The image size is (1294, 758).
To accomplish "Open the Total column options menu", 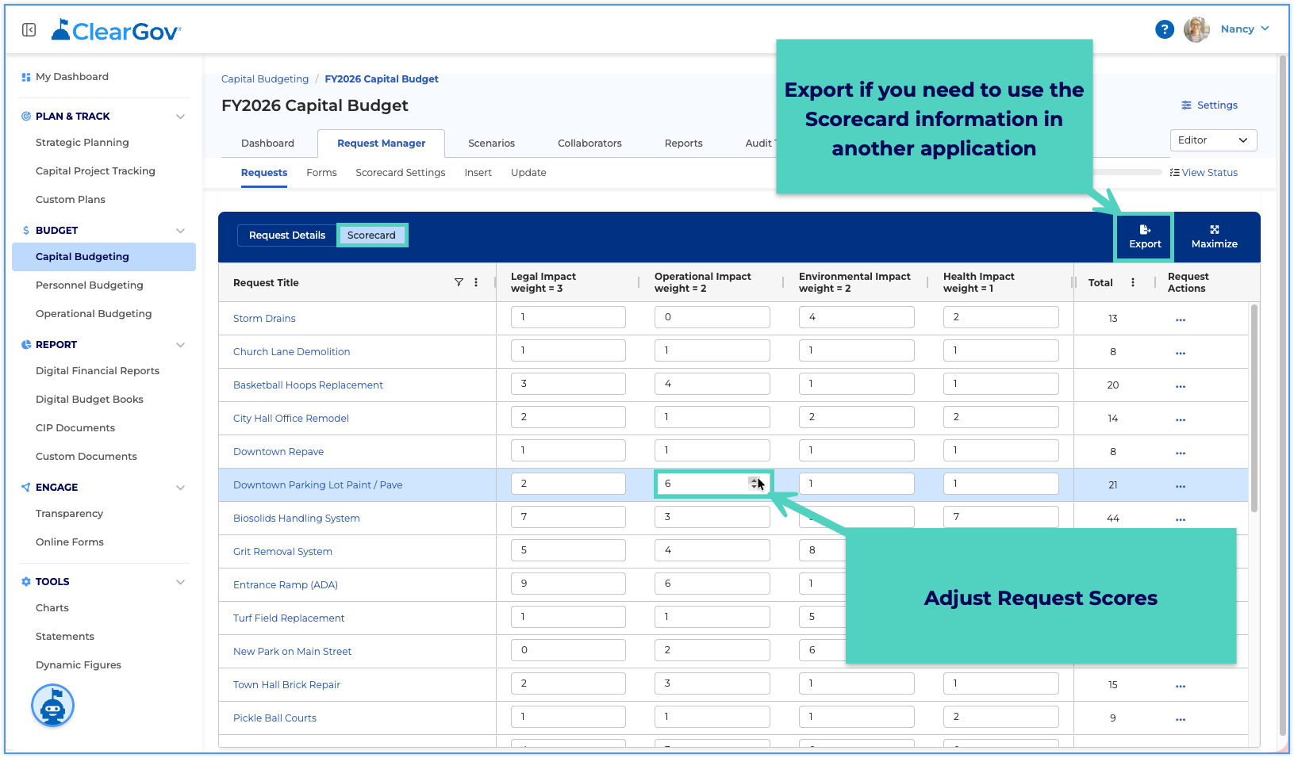I will pyautogui.click(x=1132, y=282).
